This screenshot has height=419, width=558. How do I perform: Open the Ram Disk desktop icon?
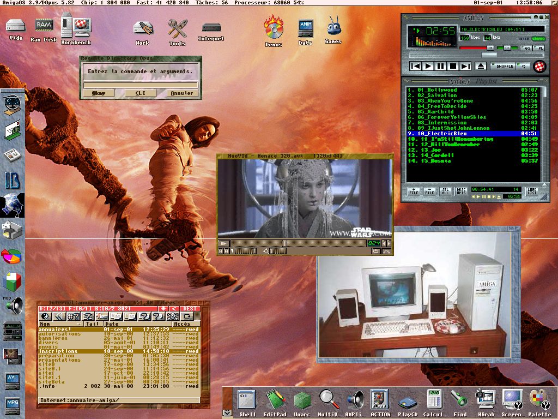[x=43, y=26]
